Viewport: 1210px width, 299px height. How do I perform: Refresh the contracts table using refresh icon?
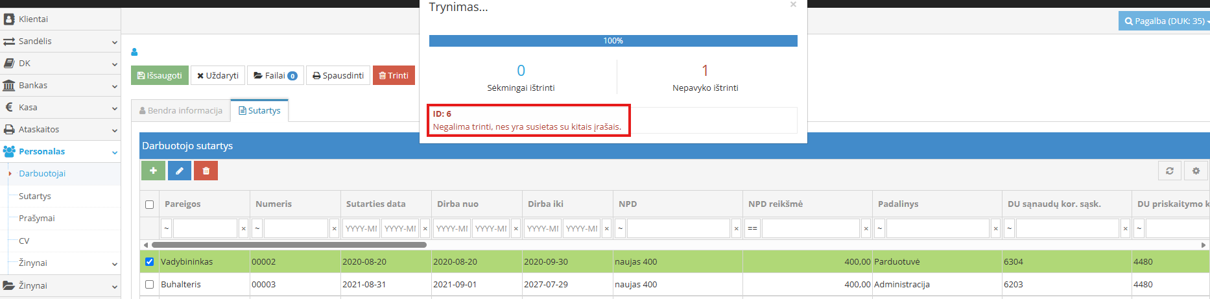tap(1170, 171)
